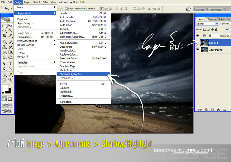Screen dimensions: 231x162
Task: Create a new layer group
Action: coord(225,110)
